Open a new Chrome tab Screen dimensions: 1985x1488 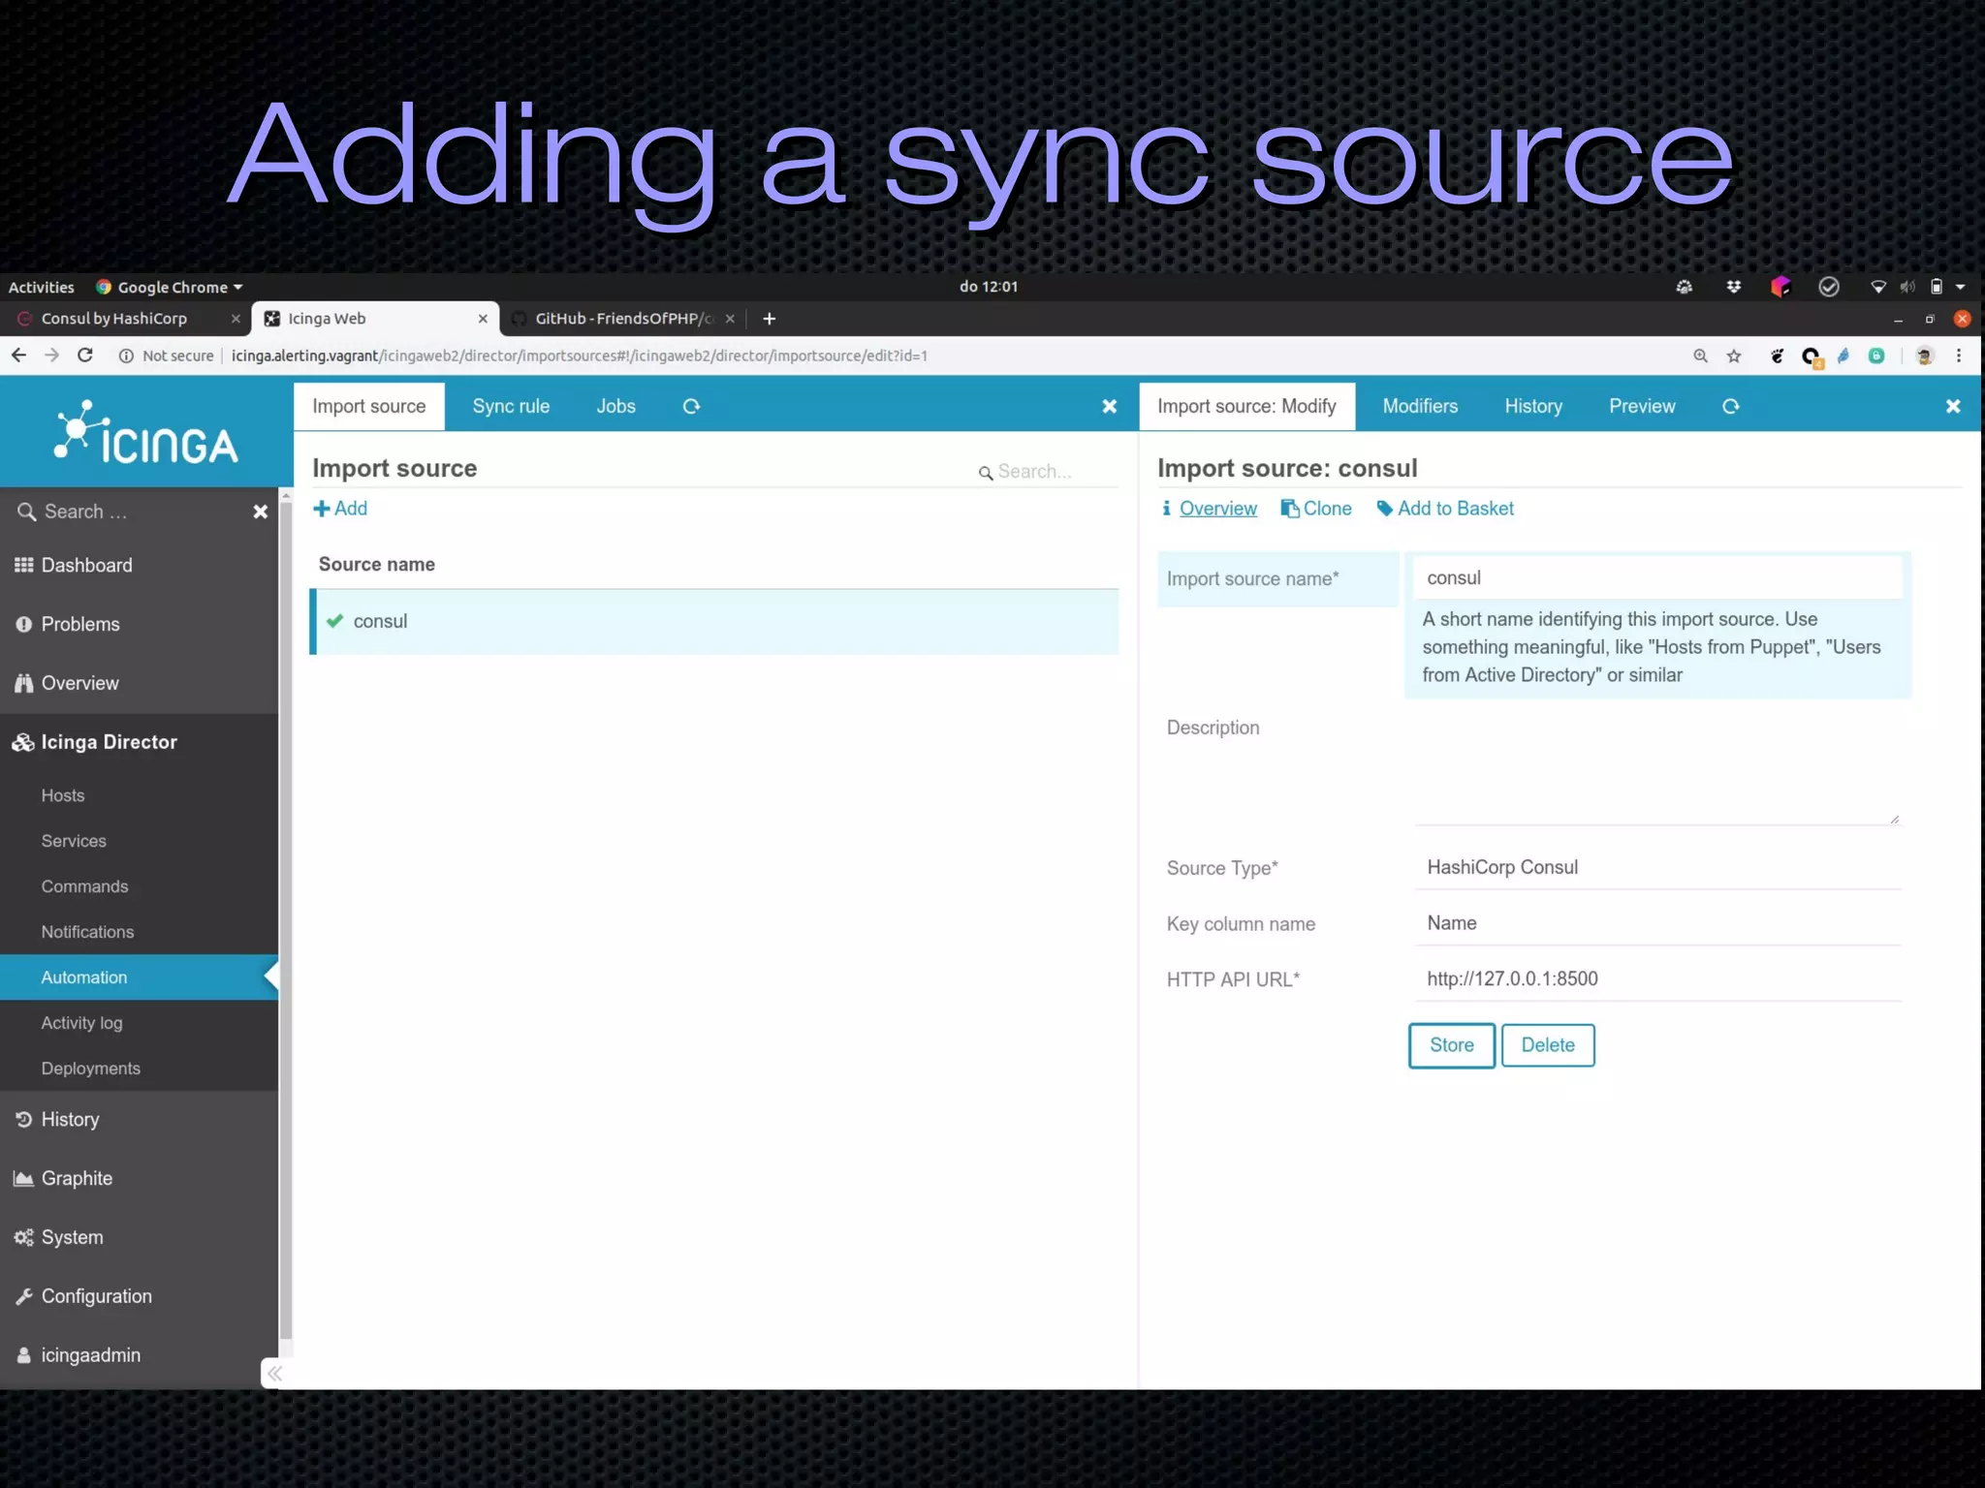(769, 319)
